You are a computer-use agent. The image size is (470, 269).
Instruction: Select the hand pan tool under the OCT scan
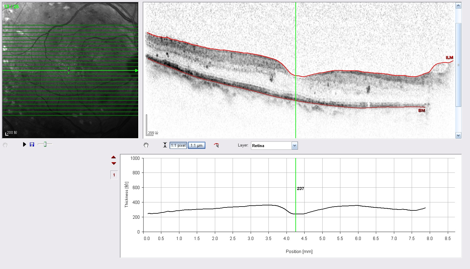click(146, 145)
